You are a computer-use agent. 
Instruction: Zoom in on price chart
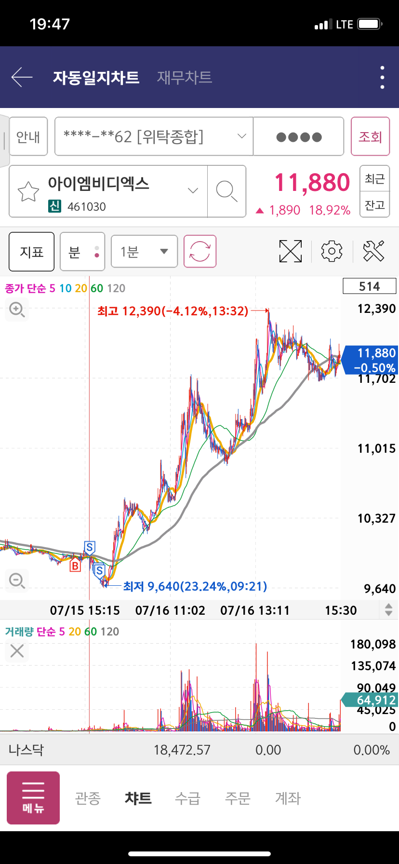[x=17, y=309]
